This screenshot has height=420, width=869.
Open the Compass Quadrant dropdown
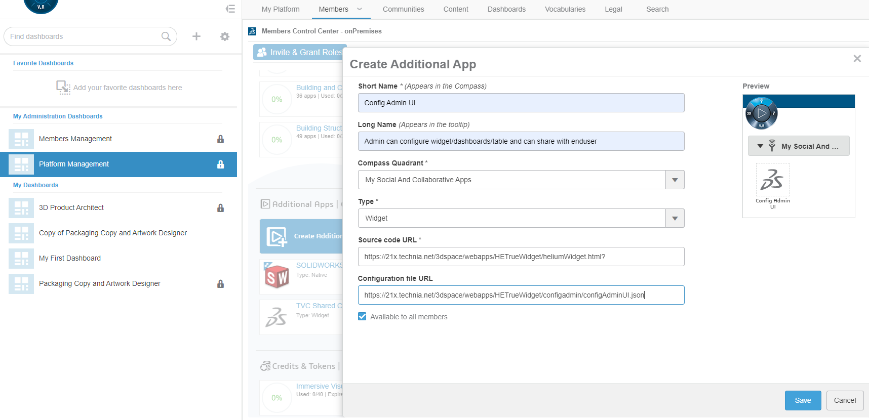click(x=675, y=180)
